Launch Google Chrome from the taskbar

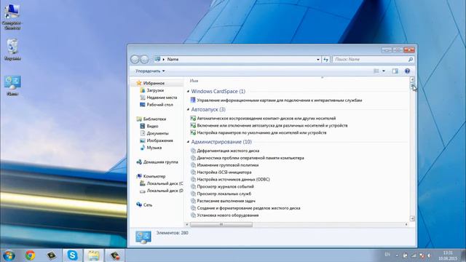click(x=30, y=255)
